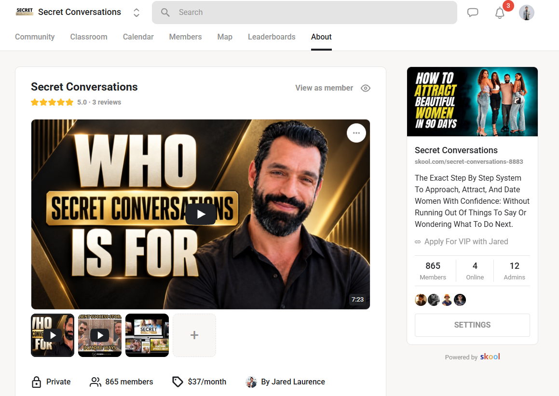Click the search magnifier icon
The height and width of the screenshot is (396, 559).
point(165,13)
